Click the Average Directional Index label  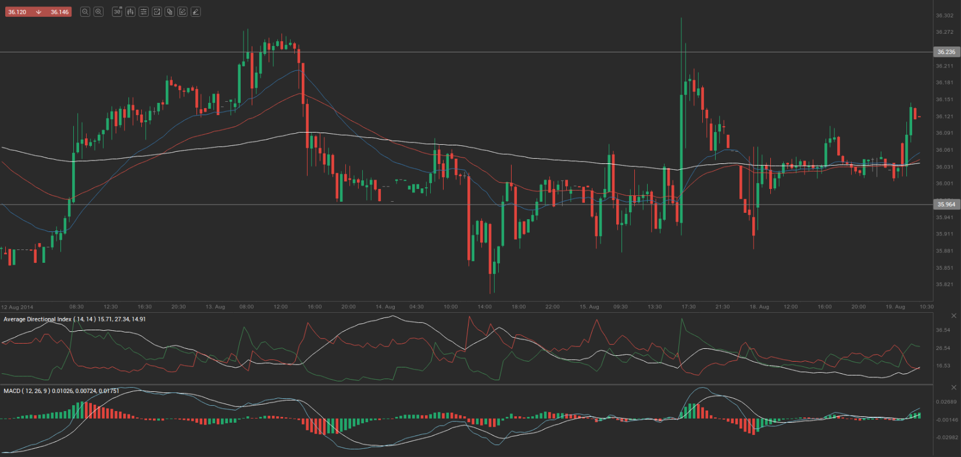[x=37, y=319]
